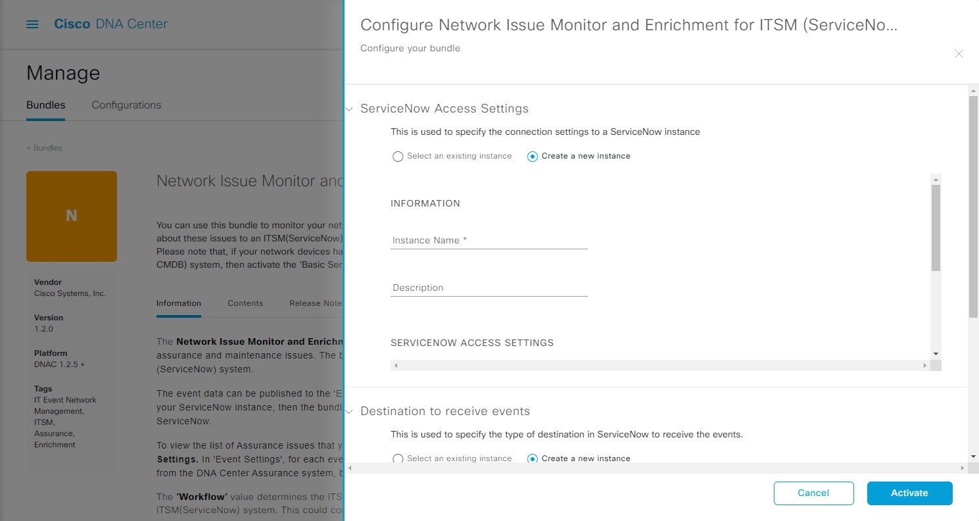
Task: Open the Contents tab
Action: 245,303
